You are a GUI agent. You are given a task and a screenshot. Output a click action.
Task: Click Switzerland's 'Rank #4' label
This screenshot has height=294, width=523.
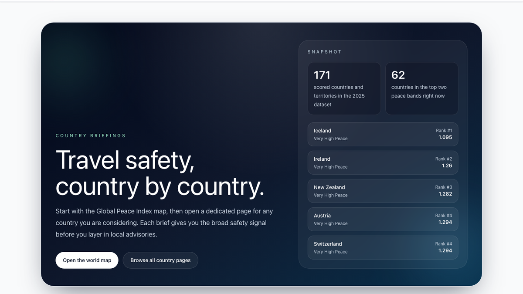444,243
